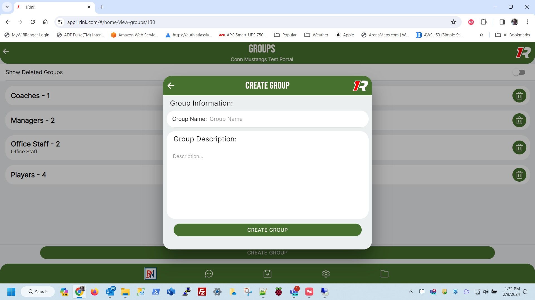Viewport: 535px width, 300px height.
Task: Show hidden system tray icons chevron
Action: [410, 292]
